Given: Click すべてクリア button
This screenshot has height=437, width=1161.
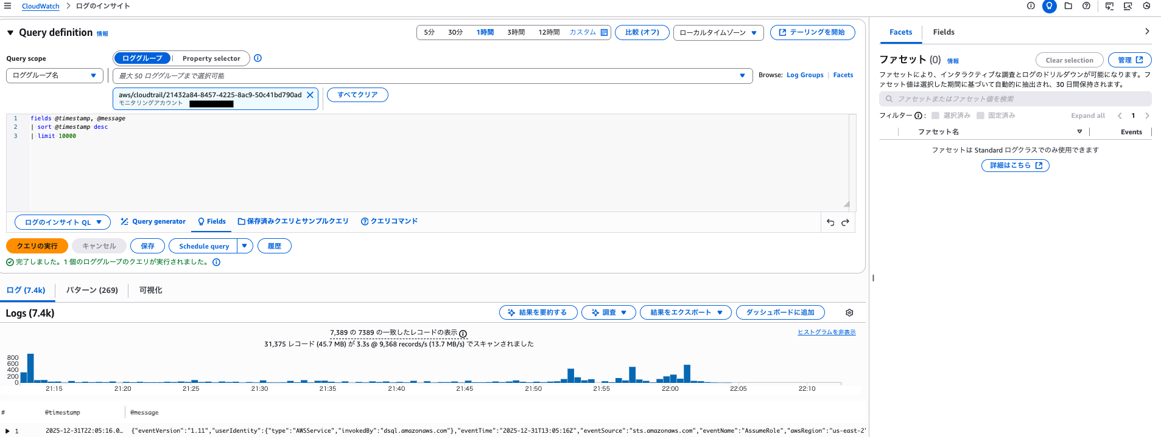Looking at the screenshot, I should (x=357, y=95).
